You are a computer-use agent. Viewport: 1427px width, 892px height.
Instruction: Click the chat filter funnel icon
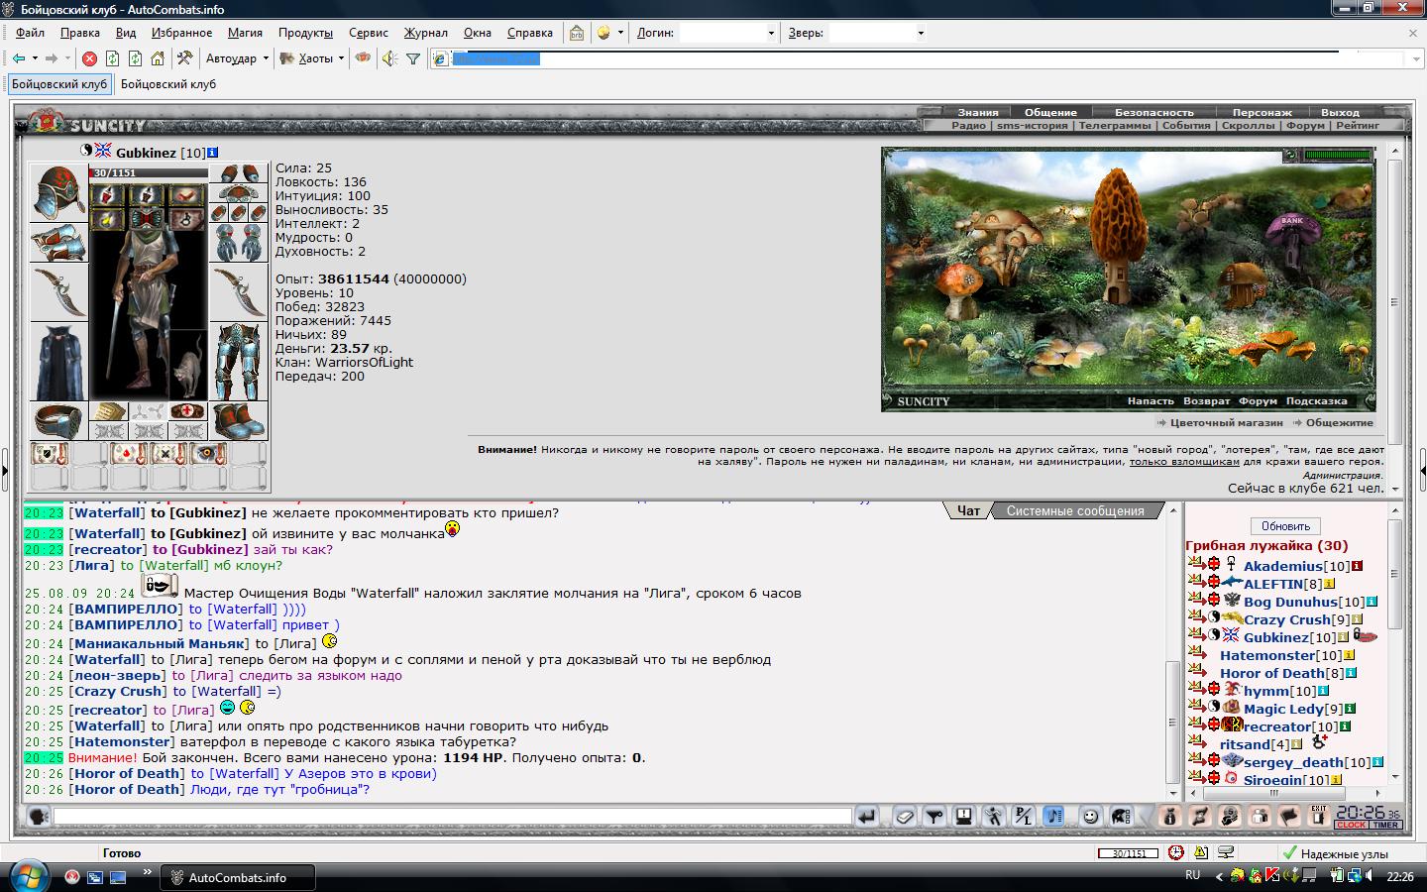pos(934,817)
